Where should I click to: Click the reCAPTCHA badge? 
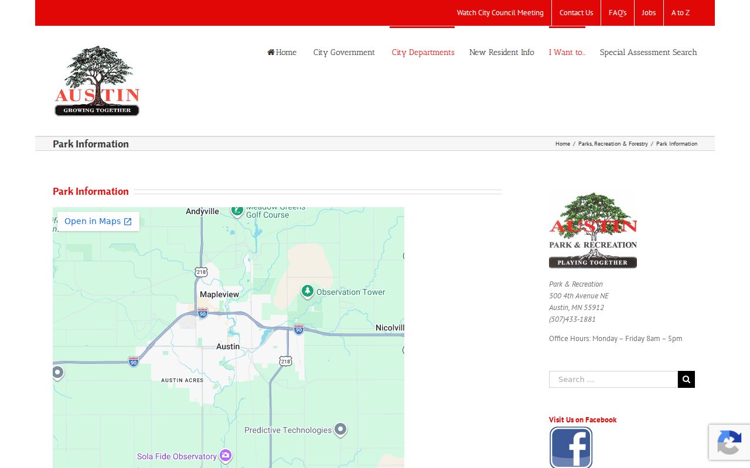[729, 442]
